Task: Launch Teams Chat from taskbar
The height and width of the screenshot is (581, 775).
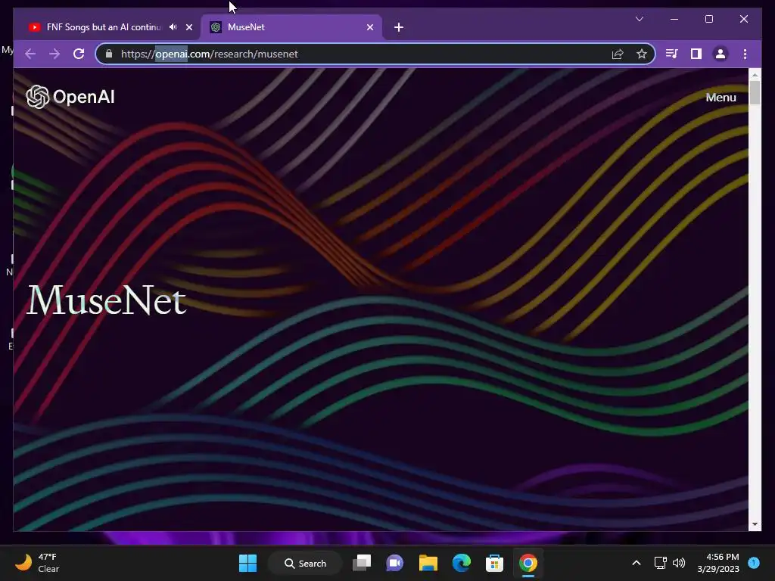Action: click(394, 563)
